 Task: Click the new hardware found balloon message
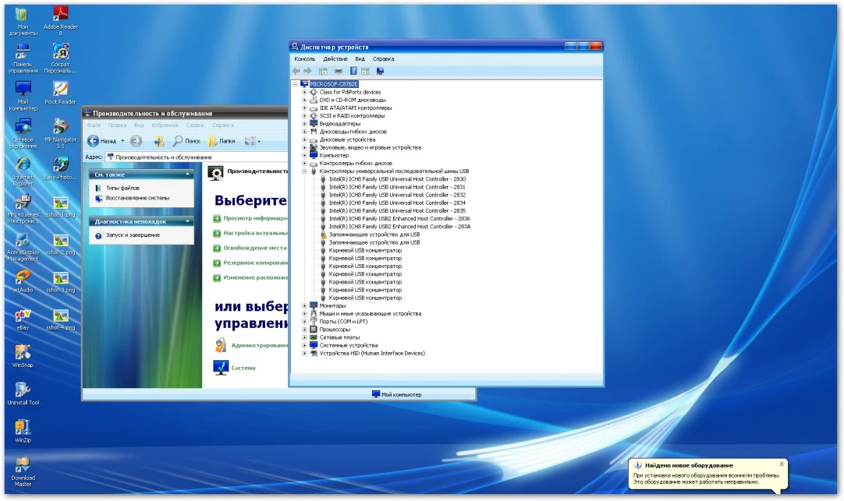point(706,479)
